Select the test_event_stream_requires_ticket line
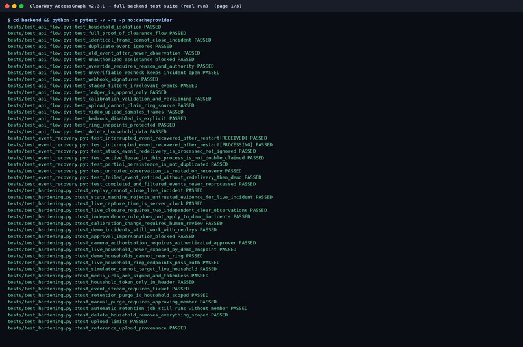523x347 pixels. [99, 289]
